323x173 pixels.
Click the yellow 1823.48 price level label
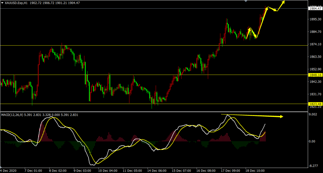pos(315,104)
